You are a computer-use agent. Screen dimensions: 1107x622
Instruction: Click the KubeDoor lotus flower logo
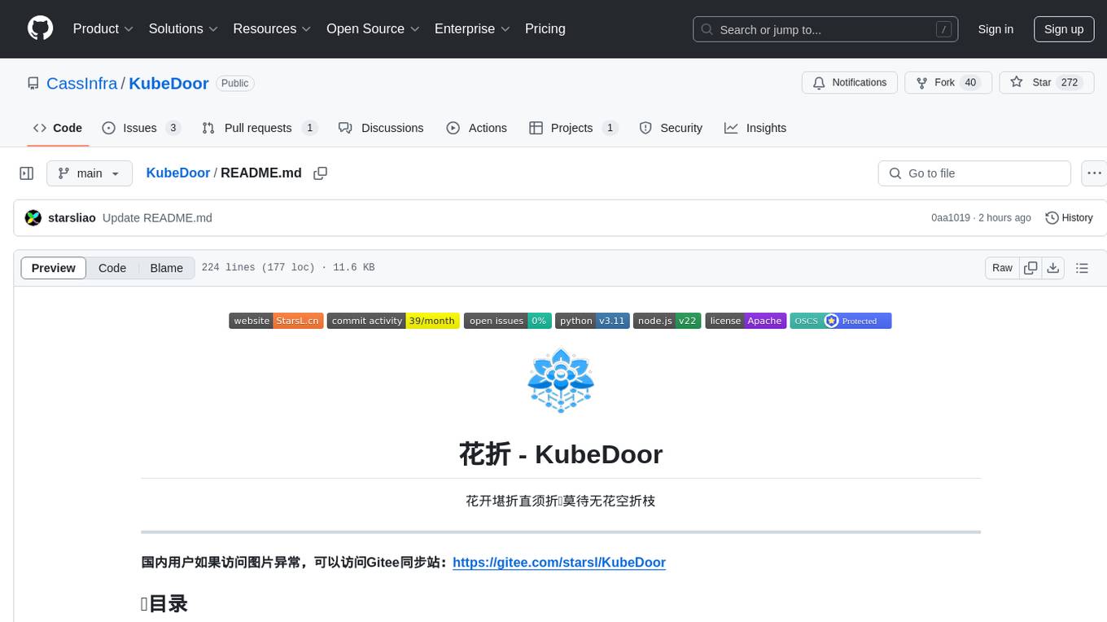(x=561, y=380)
